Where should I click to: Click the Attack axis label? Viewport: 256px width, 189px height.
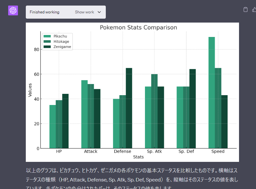pyautogui.click(x=91, y=151)
